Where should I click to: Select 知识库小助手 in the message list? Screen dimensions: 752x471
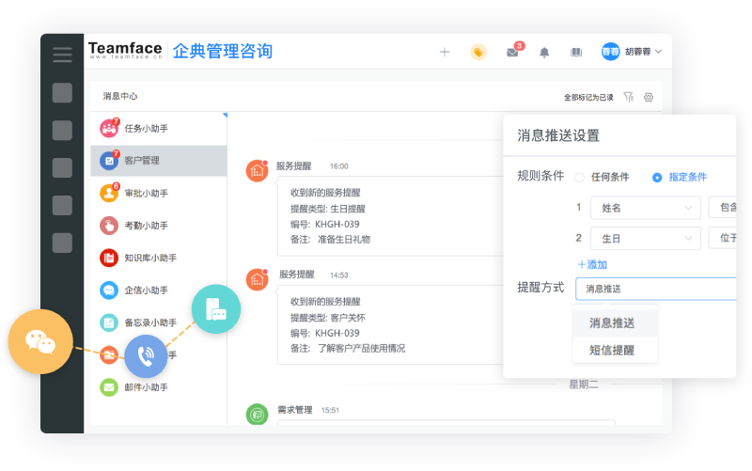(158, 258)
